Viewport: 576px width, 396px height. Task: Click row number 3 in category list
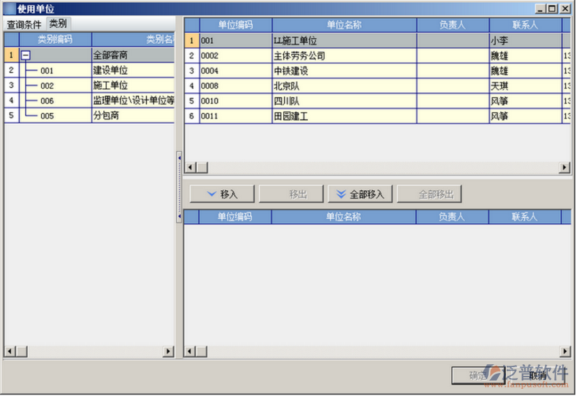[11, 85]
